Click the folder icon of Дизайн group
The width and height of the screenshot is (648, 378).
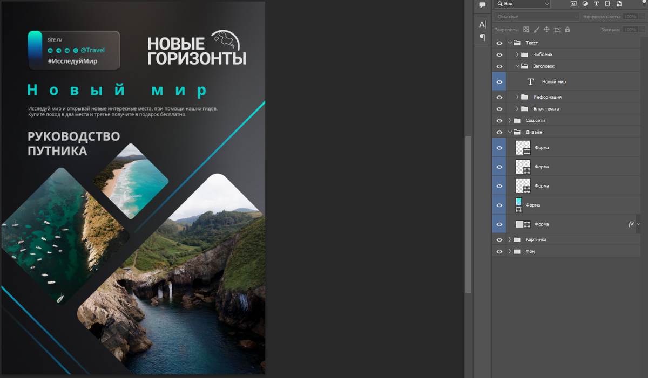click(517, 132)
